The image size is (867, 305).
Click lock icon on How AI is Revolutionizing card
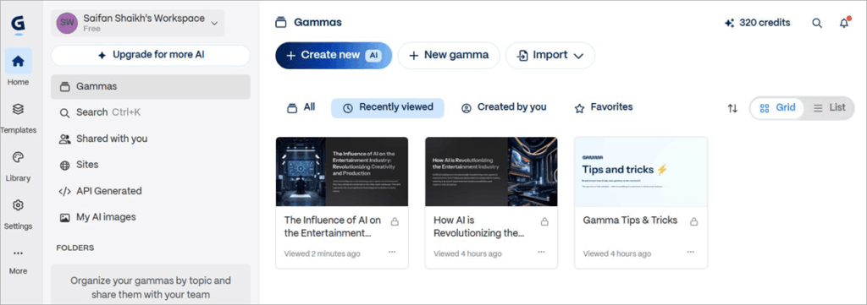(x=544, y=221)
